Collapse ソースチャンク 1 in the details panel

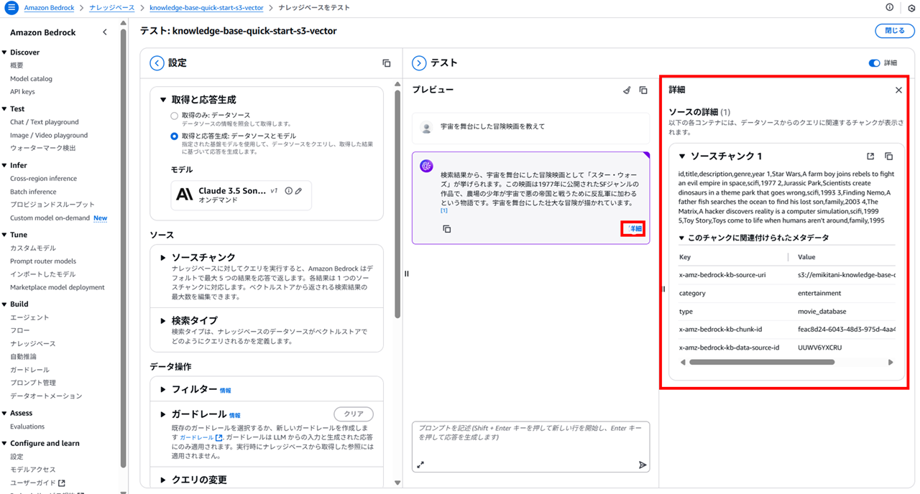682,156
